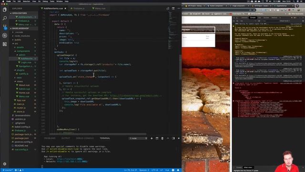Open notifications bell in status bar

pos(178,170)
